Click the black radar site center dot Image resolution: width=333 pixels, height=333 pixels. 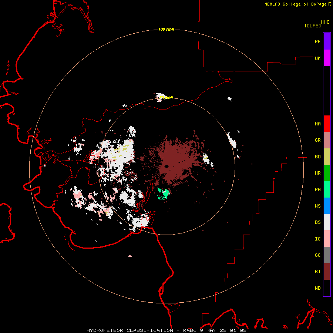point(167,166)
